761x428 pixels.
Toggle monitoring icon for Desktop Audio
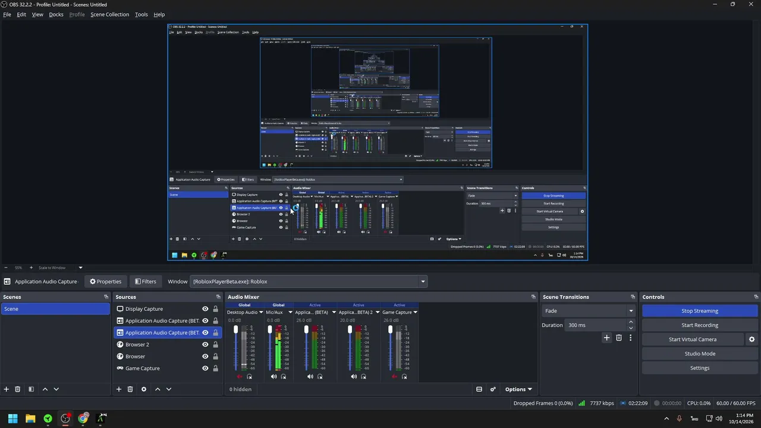(249, 377)
